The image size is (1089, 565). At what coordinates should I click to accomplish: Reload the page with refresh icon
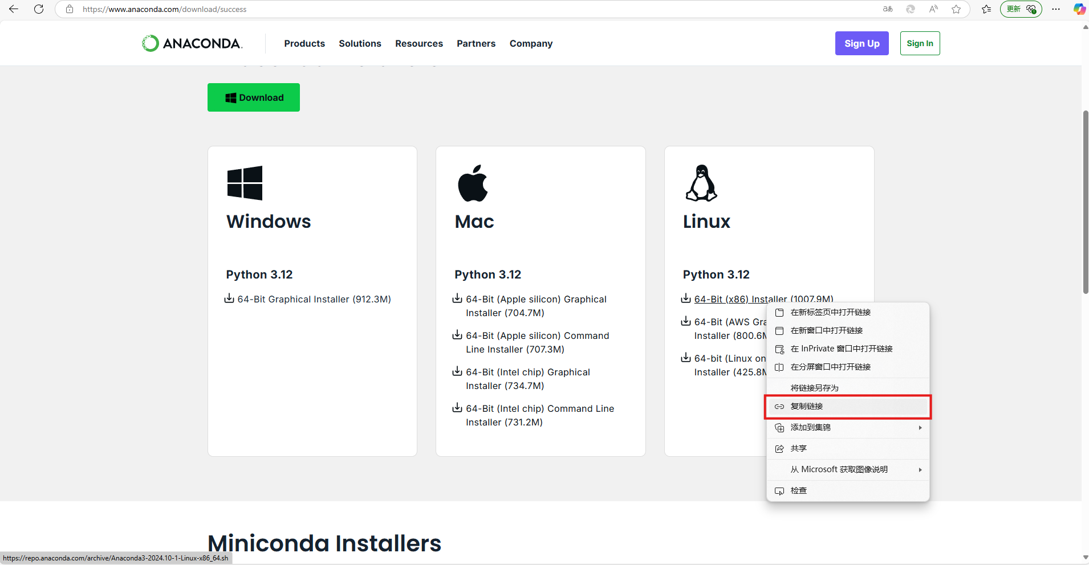[39, 9]
